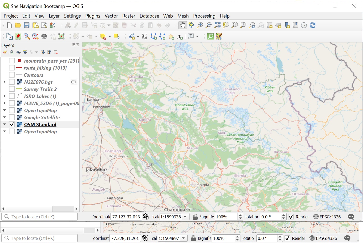Open the Raster menu
The width and height of the screenshot is (363, 243).
(x=129, y=16)
